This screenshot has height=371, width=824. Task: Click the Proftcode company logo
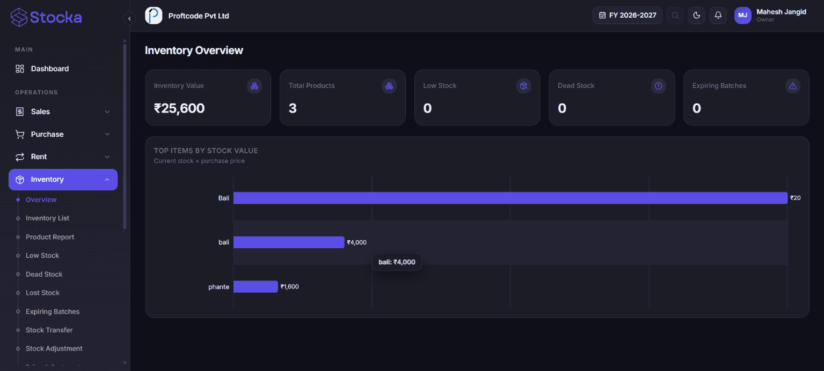pyautogui.click(x=154, y=16)
